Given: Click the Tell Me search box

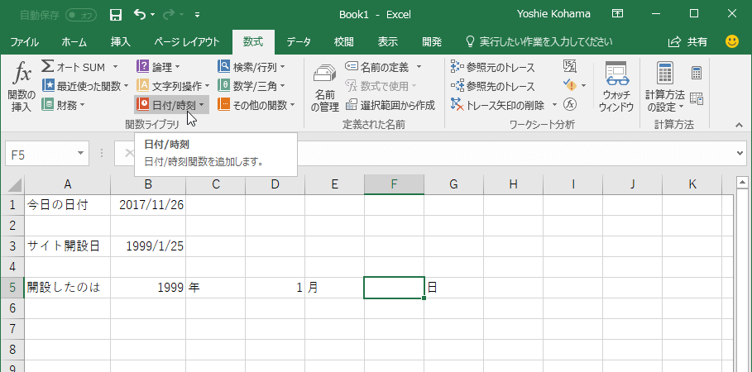Looking at the screenshot, I should [539, 41].
